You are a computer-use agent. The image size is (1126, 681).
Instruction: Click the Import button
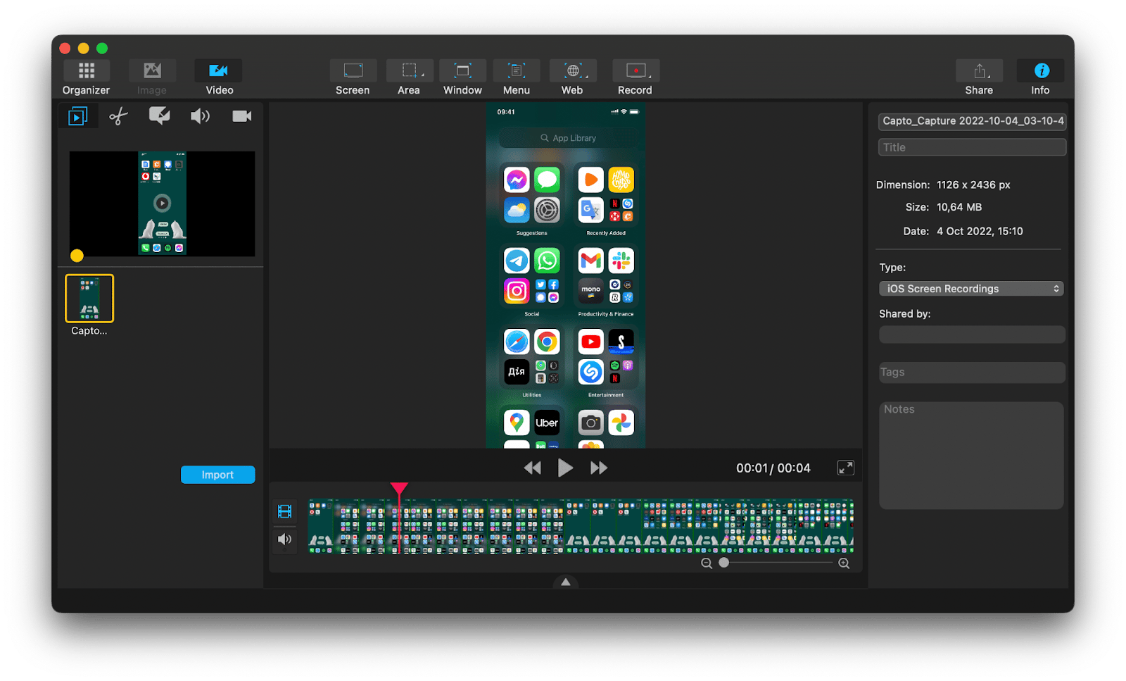point(217,475)
